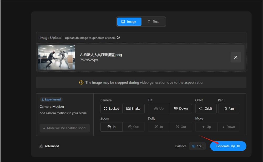263x162 pixels.
Task: Toggle the Dolly Out camera motion
Action: (x=181, y=127)
